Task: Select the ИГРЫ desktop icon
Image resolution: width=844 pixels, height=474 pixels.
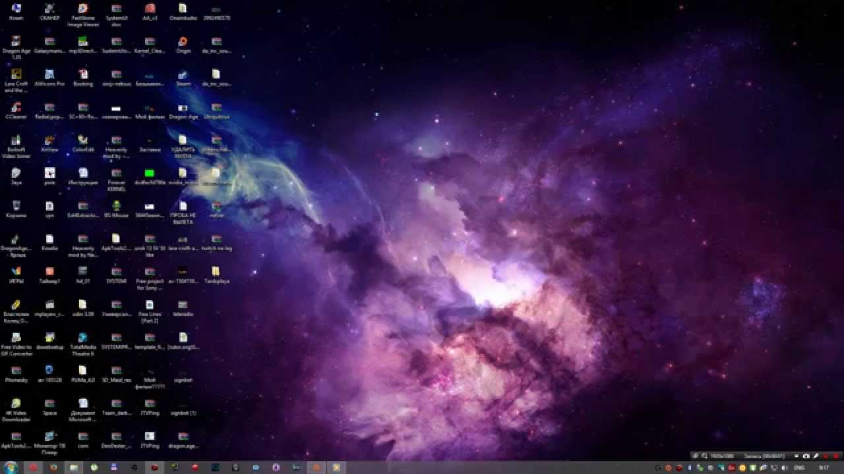Action: 16,275
